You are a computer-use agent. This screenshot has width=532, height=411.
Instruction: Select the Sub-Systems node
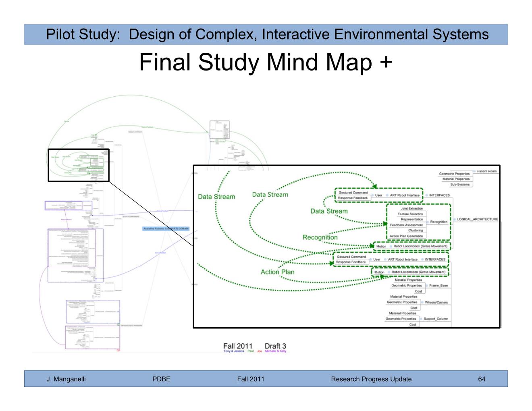pos(459,185)
